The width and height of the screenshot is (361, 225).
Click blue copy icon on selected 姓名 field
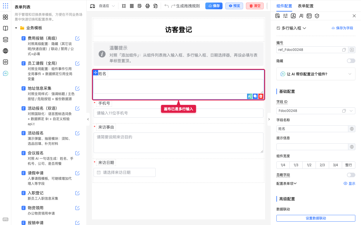255,96
